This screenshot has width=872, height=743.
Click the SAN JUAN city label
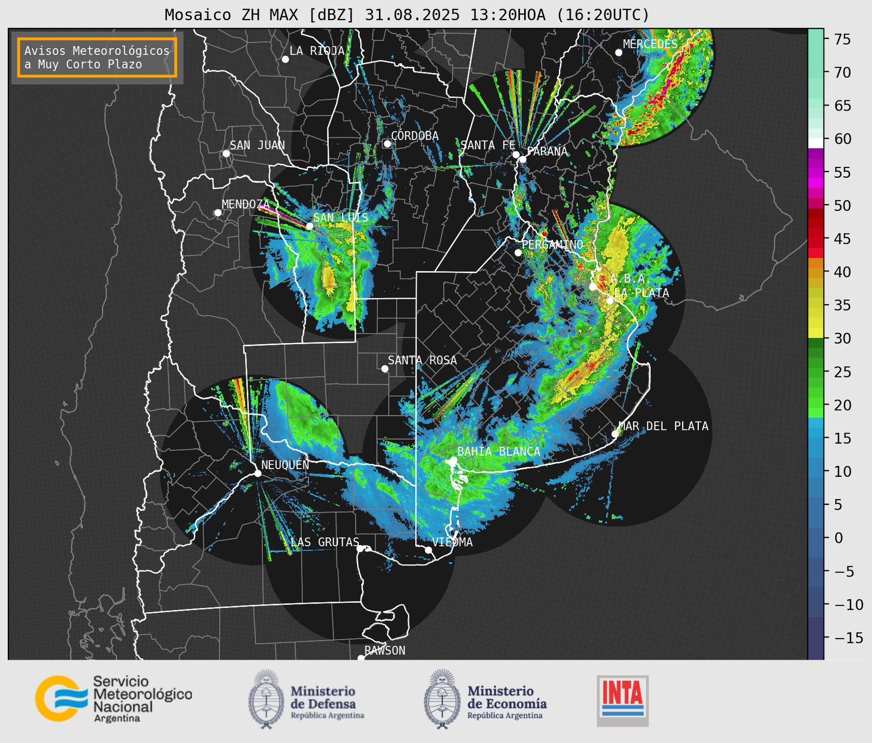257,145
